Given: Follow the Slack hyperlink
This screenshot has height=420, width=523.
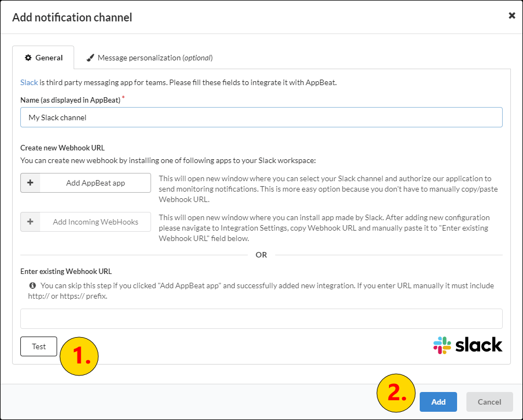Looking at the screenshot, I should click(29, 82).
